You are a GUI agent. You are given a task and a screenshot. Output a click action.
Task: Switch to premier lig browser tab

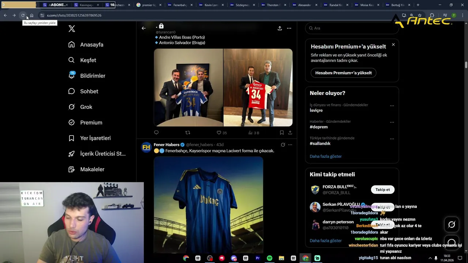148,5
